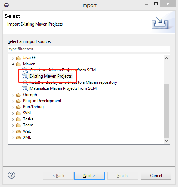
Task: Select the 'Java EE' tree label
Action: (29, 58)
